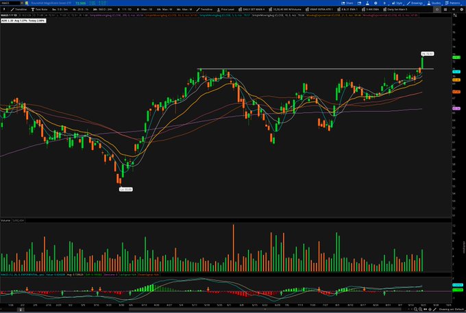Open the Drawing set: Default selector
Viewport: 466px width, 313px height.
tap(451, 310)
